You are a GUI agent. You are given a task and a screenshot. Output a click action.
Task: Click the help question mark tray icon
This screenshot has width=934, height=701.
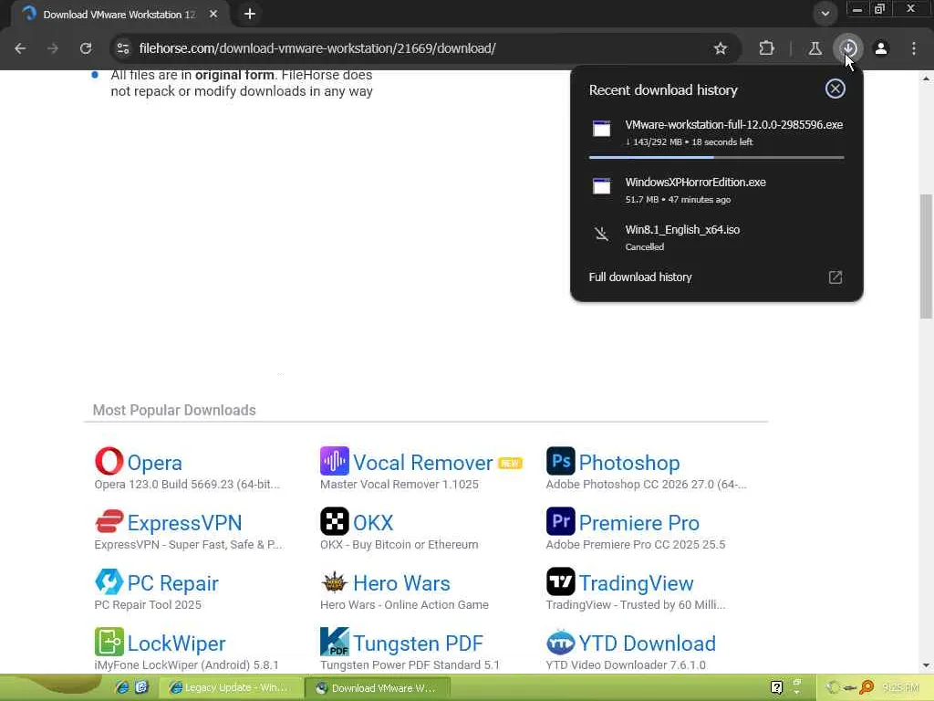(x=776, y=687)
